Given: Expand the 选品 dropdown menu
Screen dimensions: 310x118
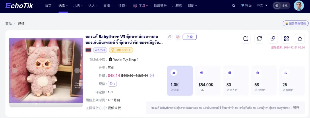Looking at the screenshot, I should [x=63, y=6].
